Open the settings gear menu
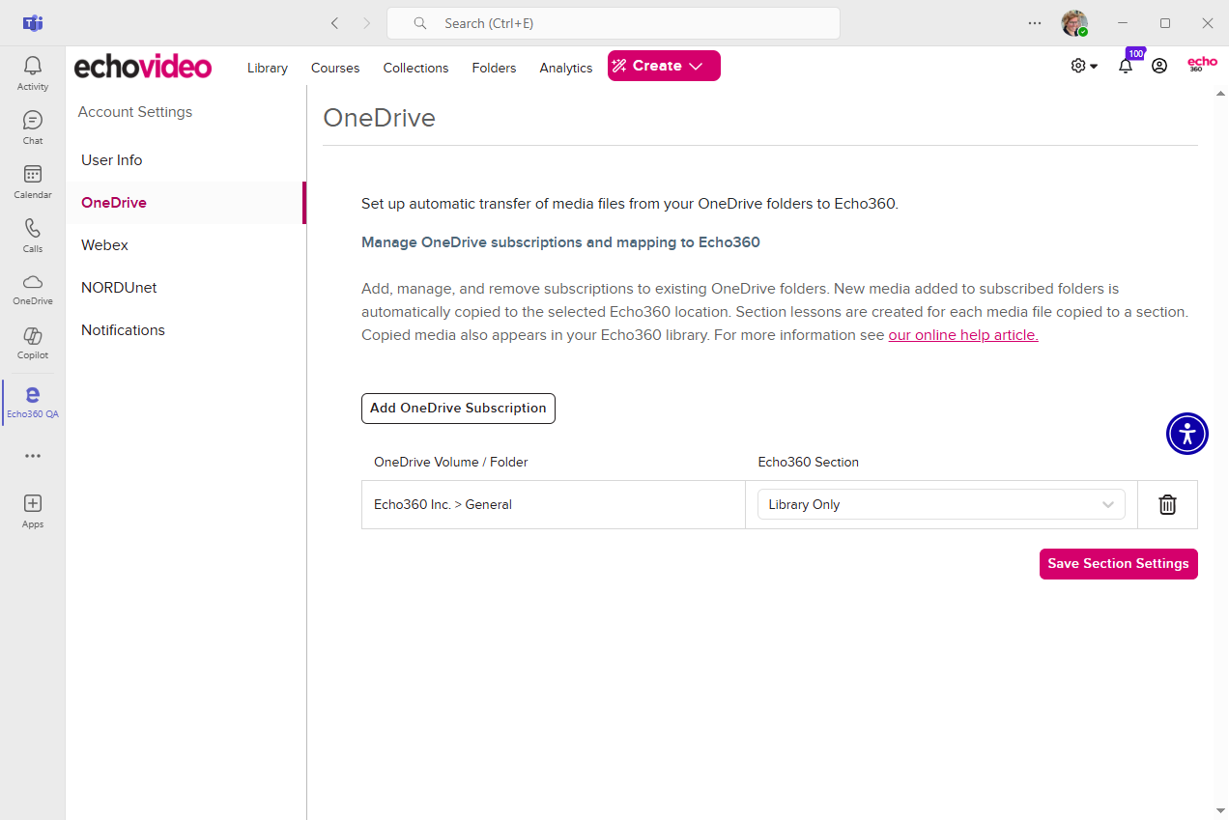 (x=1084, y=66)
